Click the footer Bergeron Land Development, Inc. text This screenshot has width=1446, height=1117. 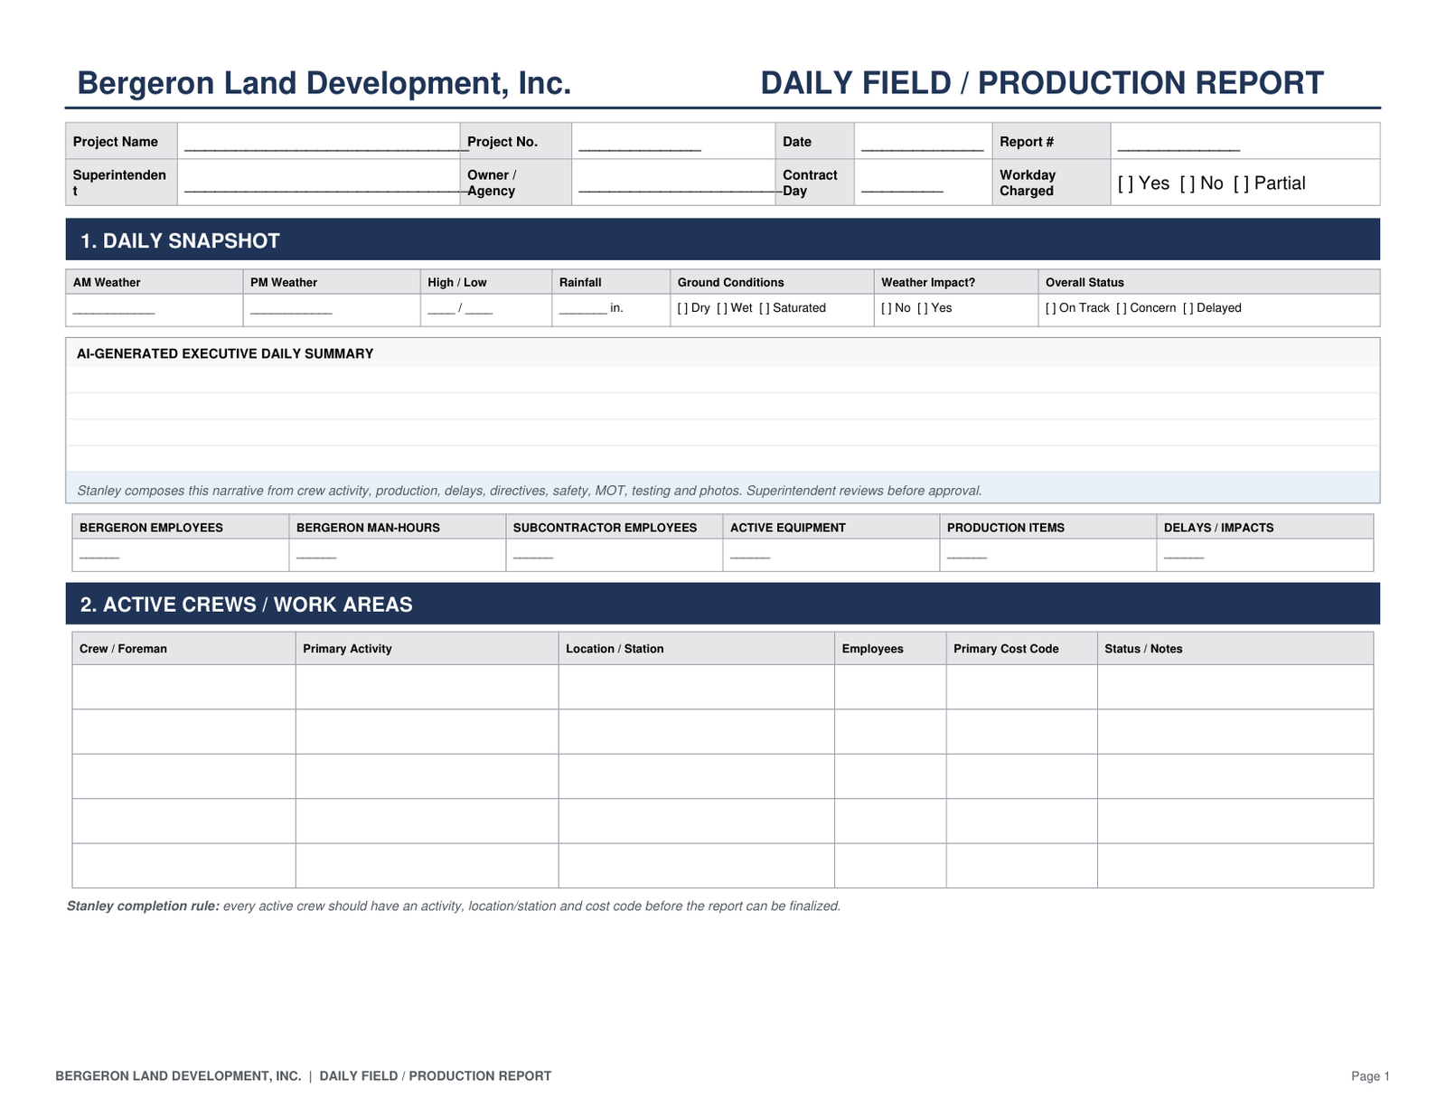[x=178, y=1076]
